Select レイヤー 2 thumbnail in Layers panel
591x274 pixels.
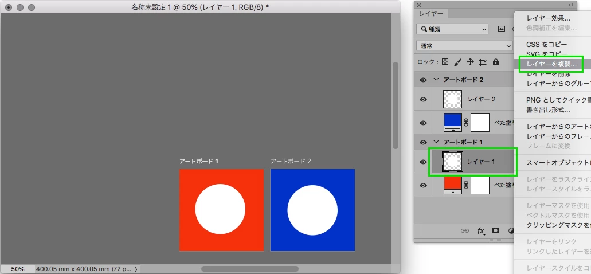point(453,100)
